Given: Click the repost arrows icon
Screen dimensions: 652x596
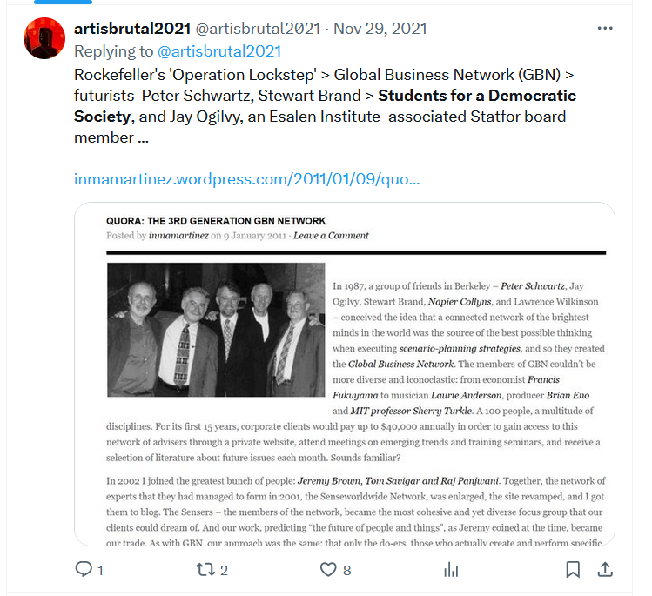Looking at the screenshot, I should pos(205,569).
